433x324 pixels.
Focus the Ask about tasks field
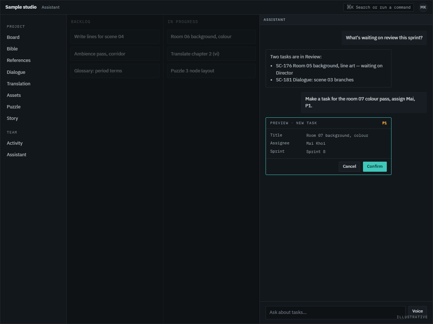pyautogui.click(x=336, y=312)
